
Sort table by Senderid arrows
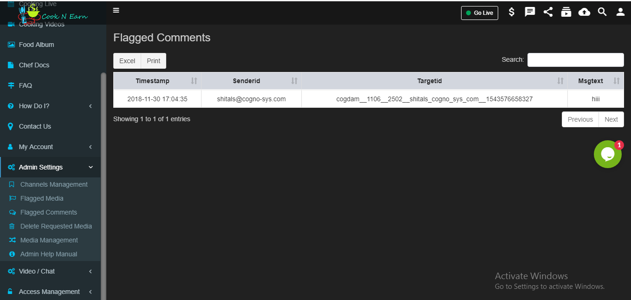(294, 81)
